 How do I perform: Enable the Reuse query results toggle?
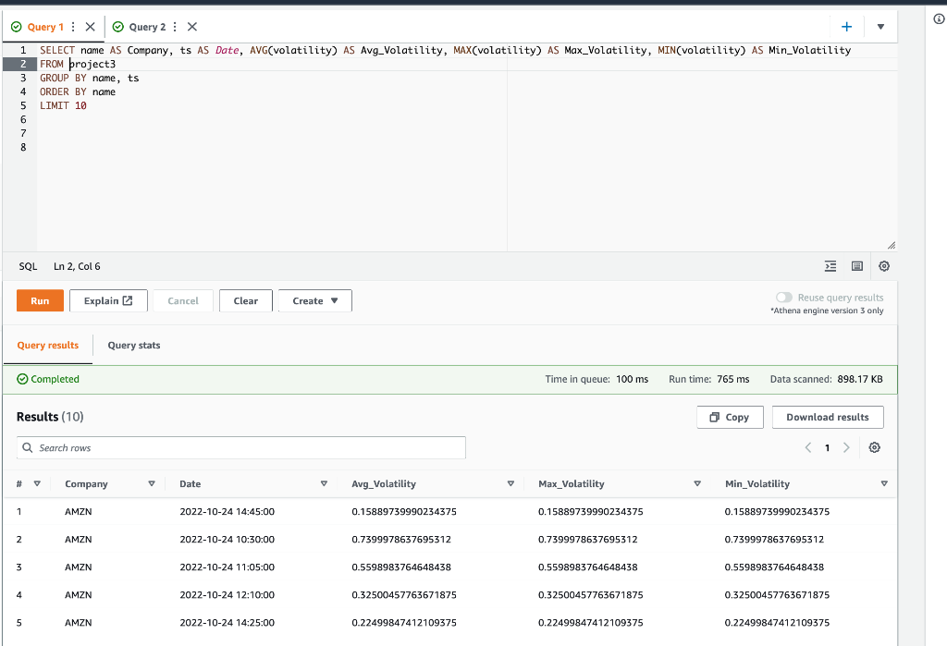[783, 297]
